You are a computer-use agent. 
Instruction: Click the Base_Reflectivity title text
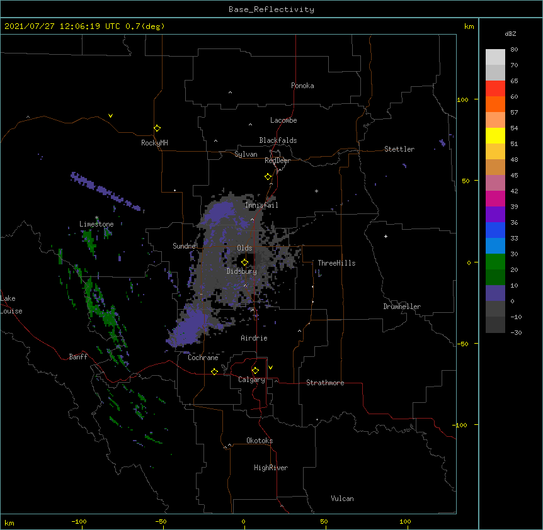271,9
